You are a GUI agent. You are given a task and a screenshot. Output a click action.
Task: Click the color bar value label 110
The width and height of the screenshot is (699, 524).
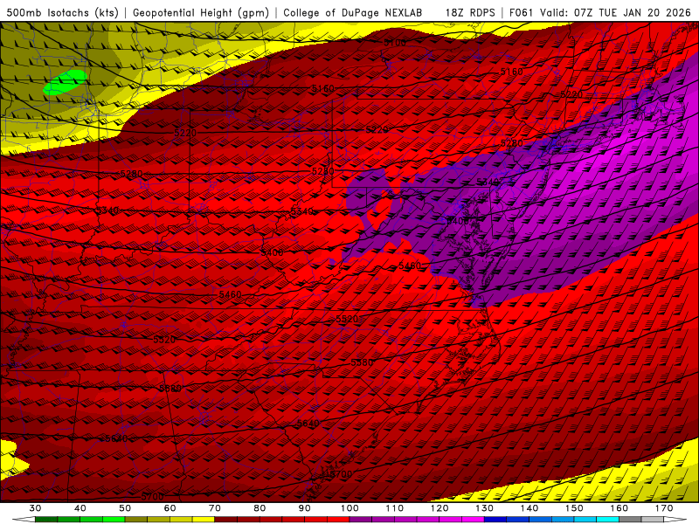[x=395, y=508]
